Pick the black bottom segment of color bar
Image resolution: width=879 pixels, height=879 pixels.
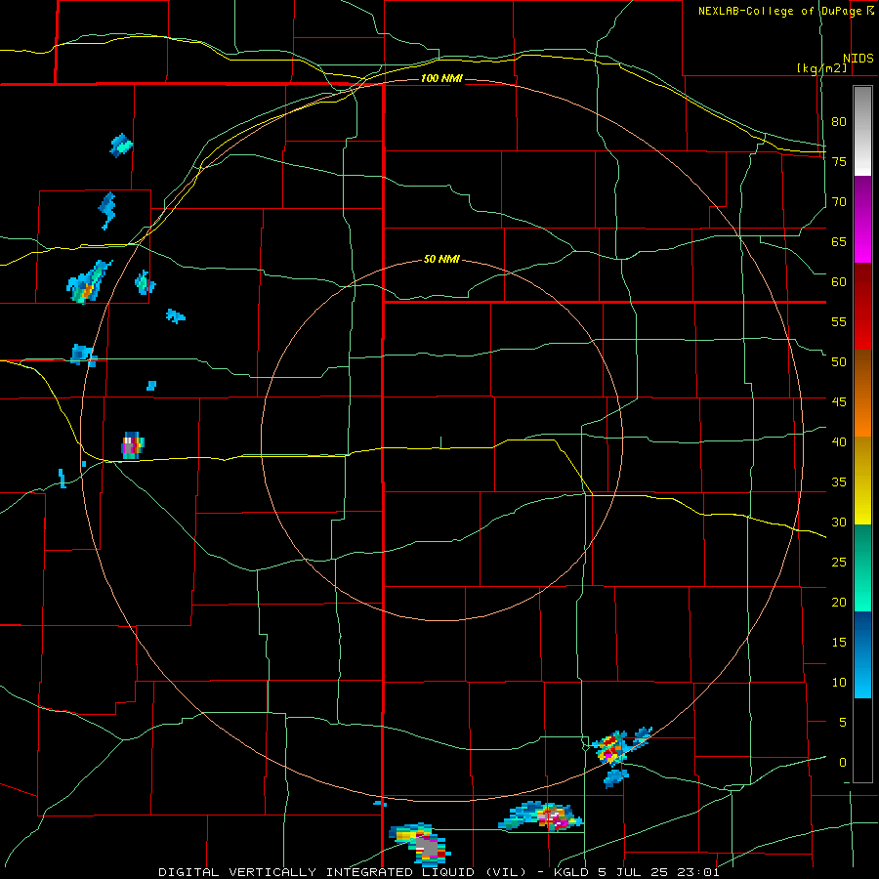click(862, 740)
